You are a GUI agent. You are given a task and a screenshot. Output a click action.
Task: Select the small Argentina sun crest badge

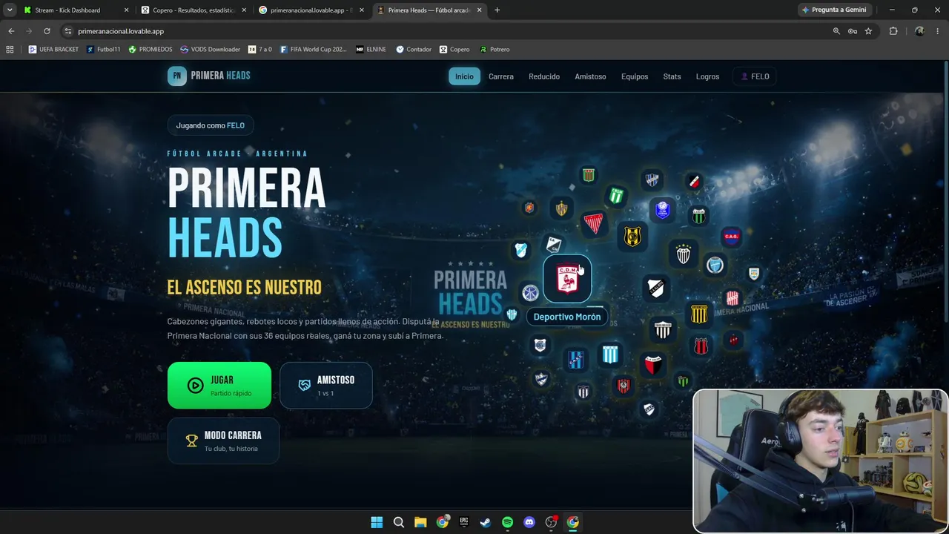coord(754,274)
